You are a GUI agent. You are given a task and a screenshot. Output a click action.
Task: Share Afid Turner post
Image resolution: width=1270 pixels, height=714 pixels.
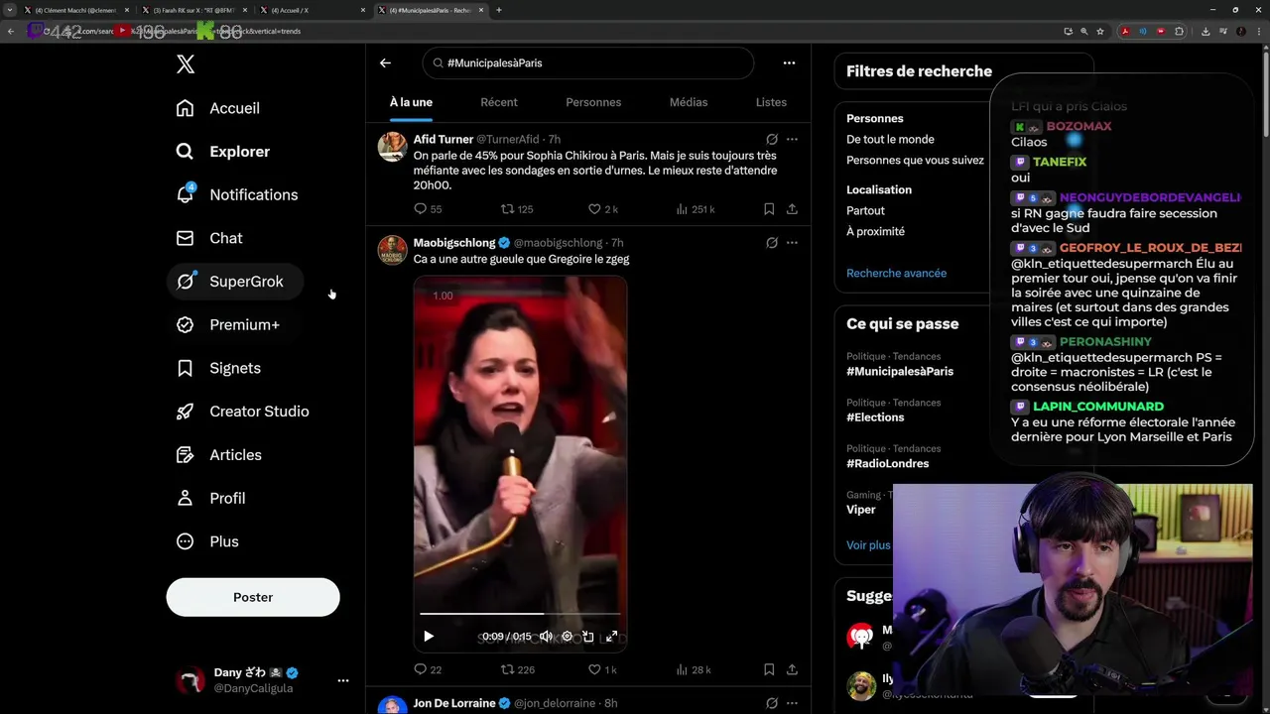click(792, 209)
